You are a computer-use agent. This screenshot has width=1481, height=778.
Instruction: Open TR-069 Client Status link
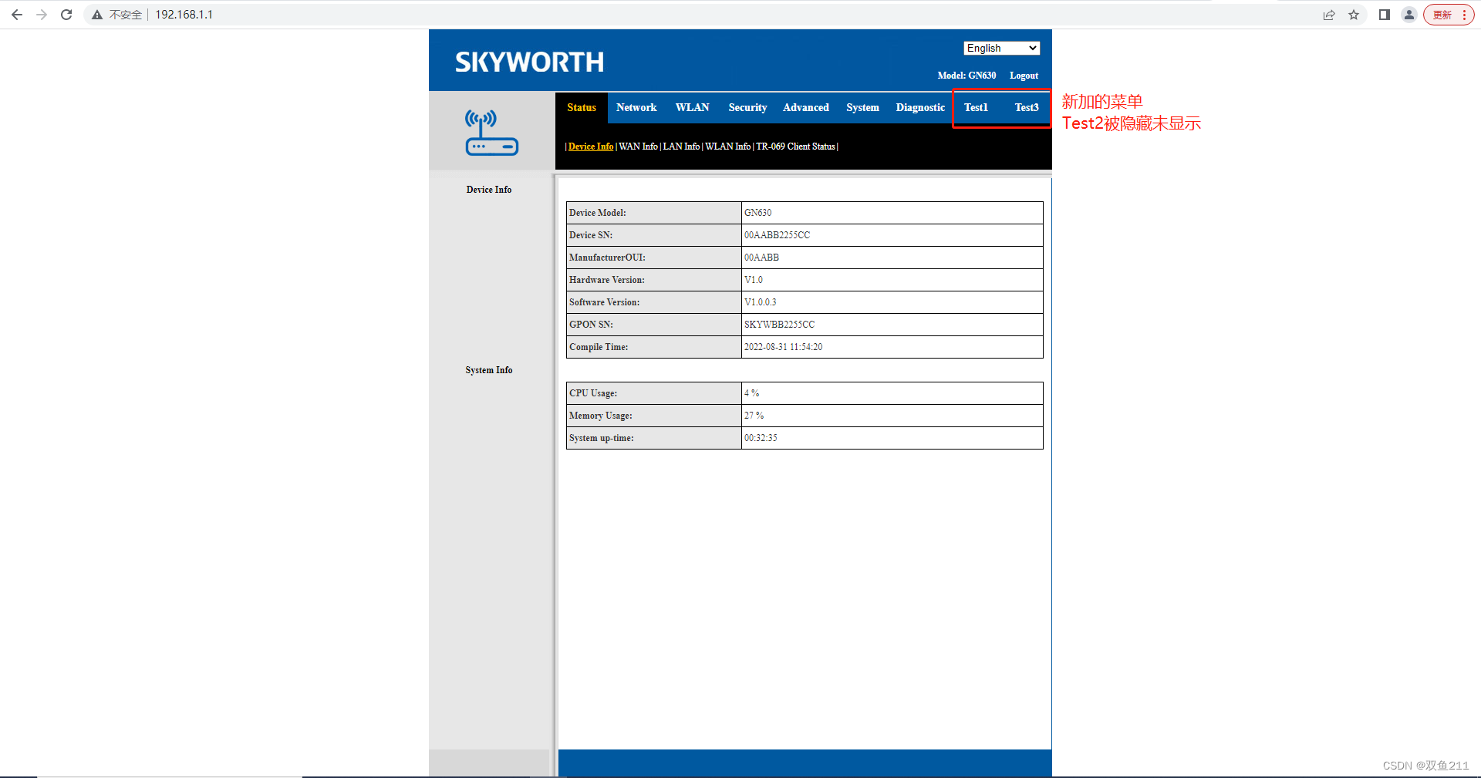pos(795,147)
